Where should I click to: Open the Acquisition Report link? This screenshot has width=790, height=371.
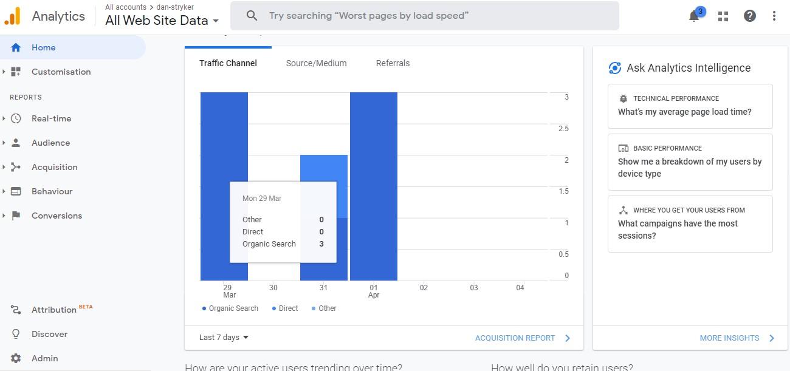point(523,338)
